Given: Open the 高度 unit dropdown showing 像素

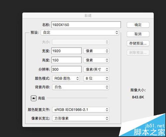Looking at the screenshot, I should (96, 60).
